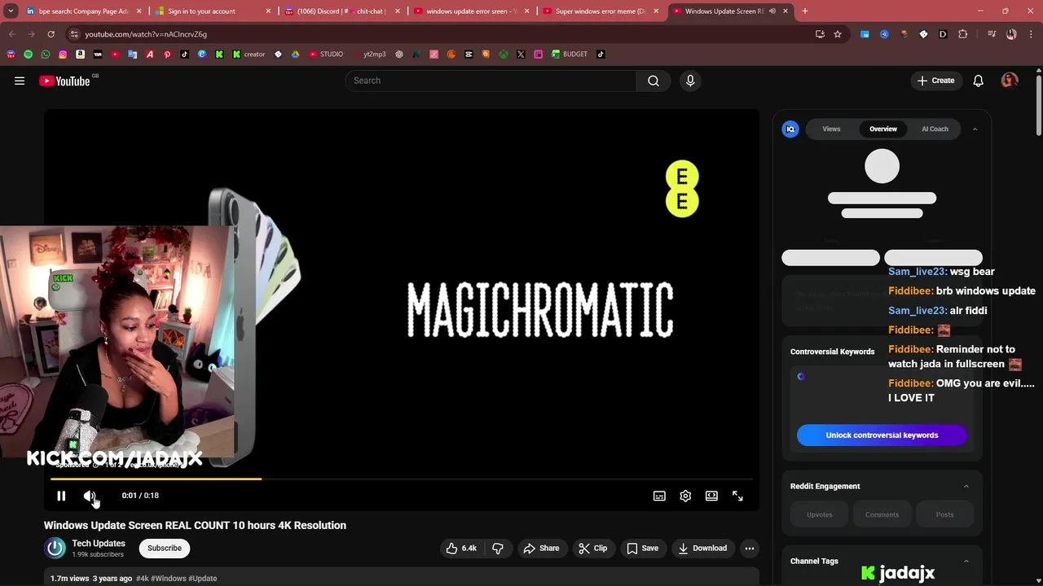The height and width of the screenshot is (586, 1043).
Task: Install app icon in the address bar
Action: click(x=820, y=34)
